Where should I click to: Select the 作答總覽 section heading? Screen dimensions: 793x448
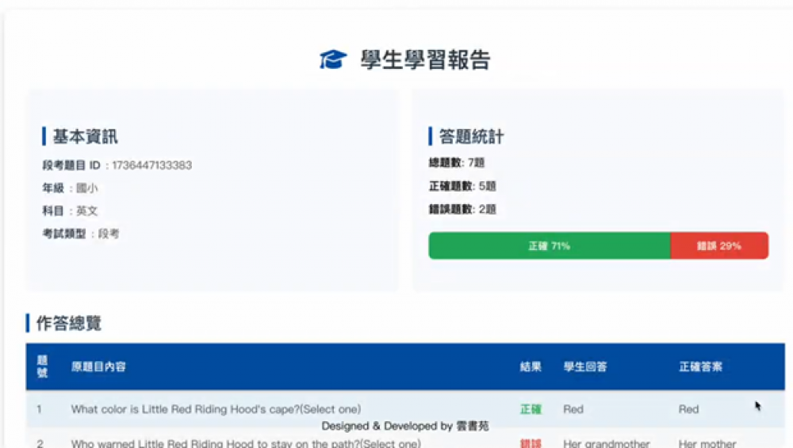coord(69,323)
